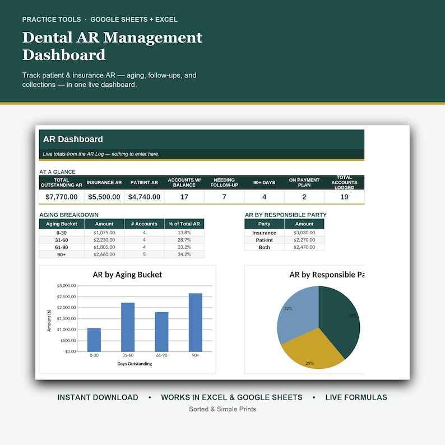Viewport: 445px width, 445px height.
Task: Select the 'Both' party row label
Action: [x=264, y=247]
